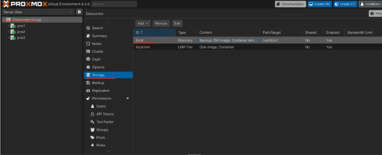Screen dimensions: 382x155
Task: Click the Two Factor key icon
Action: 93,122
